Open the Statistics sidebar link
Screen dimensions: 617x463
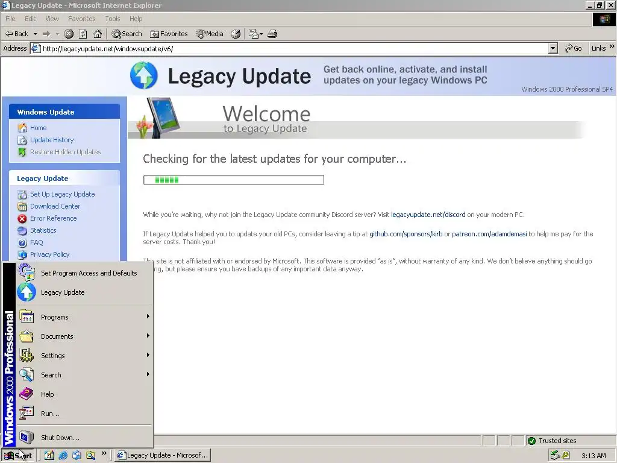[43, 230]
